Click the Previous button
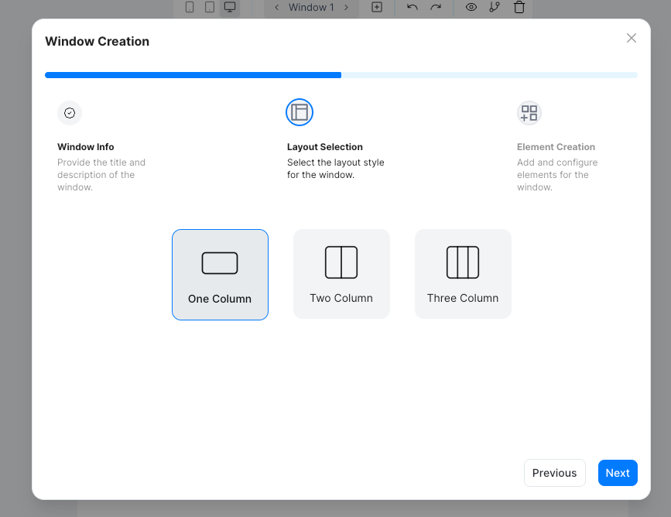Viewport: 671px width, 517px height. coord(555,473)
